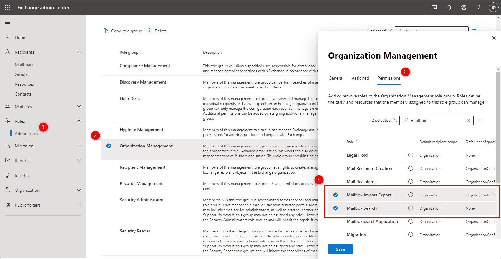Screen dimensions: 501x259
Task: Collapse the Recipients section chevron
Action: coord(79,52)
